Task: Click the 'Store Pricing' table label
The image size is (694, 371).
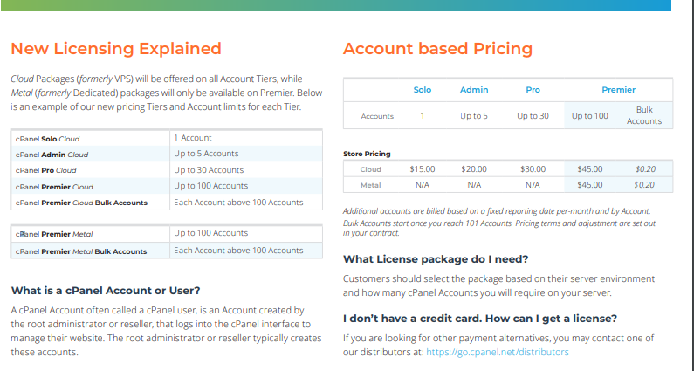Action: pyautogui.click(x=367, y=154)
